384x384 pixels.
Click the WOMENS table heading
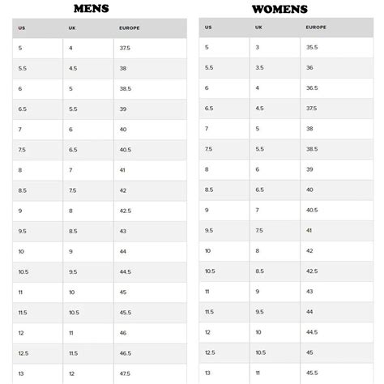(279, 9)
